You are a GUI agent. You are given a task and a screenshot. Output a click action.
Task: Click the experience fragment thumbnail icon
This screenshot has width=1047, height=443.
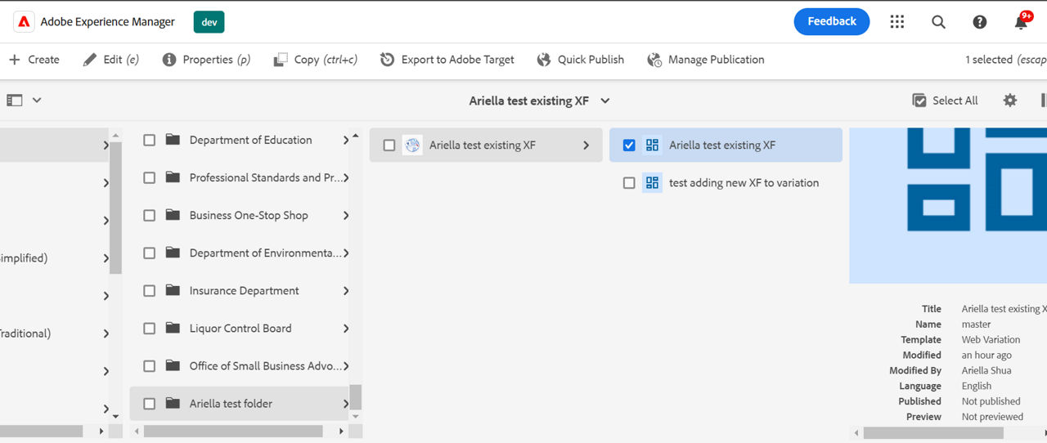412,145
